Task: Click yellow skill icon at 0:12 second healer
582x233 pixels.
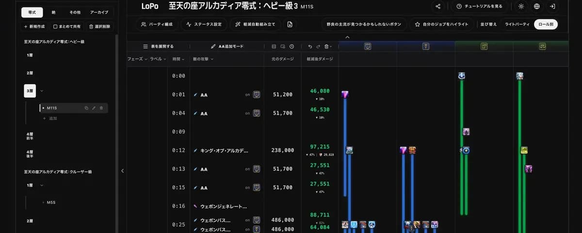Action: pos(524,150)
